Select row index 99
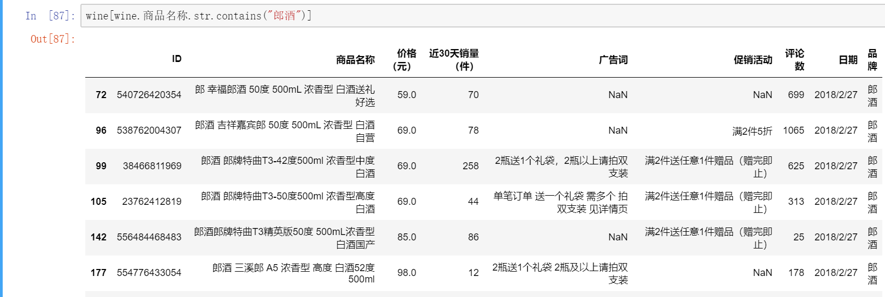This screenshot has height=297, width=885. (x=101, y=166)
